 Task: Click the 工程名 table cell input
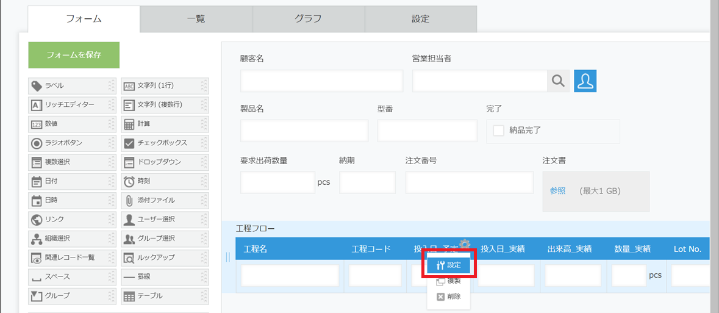pos(290,275)
